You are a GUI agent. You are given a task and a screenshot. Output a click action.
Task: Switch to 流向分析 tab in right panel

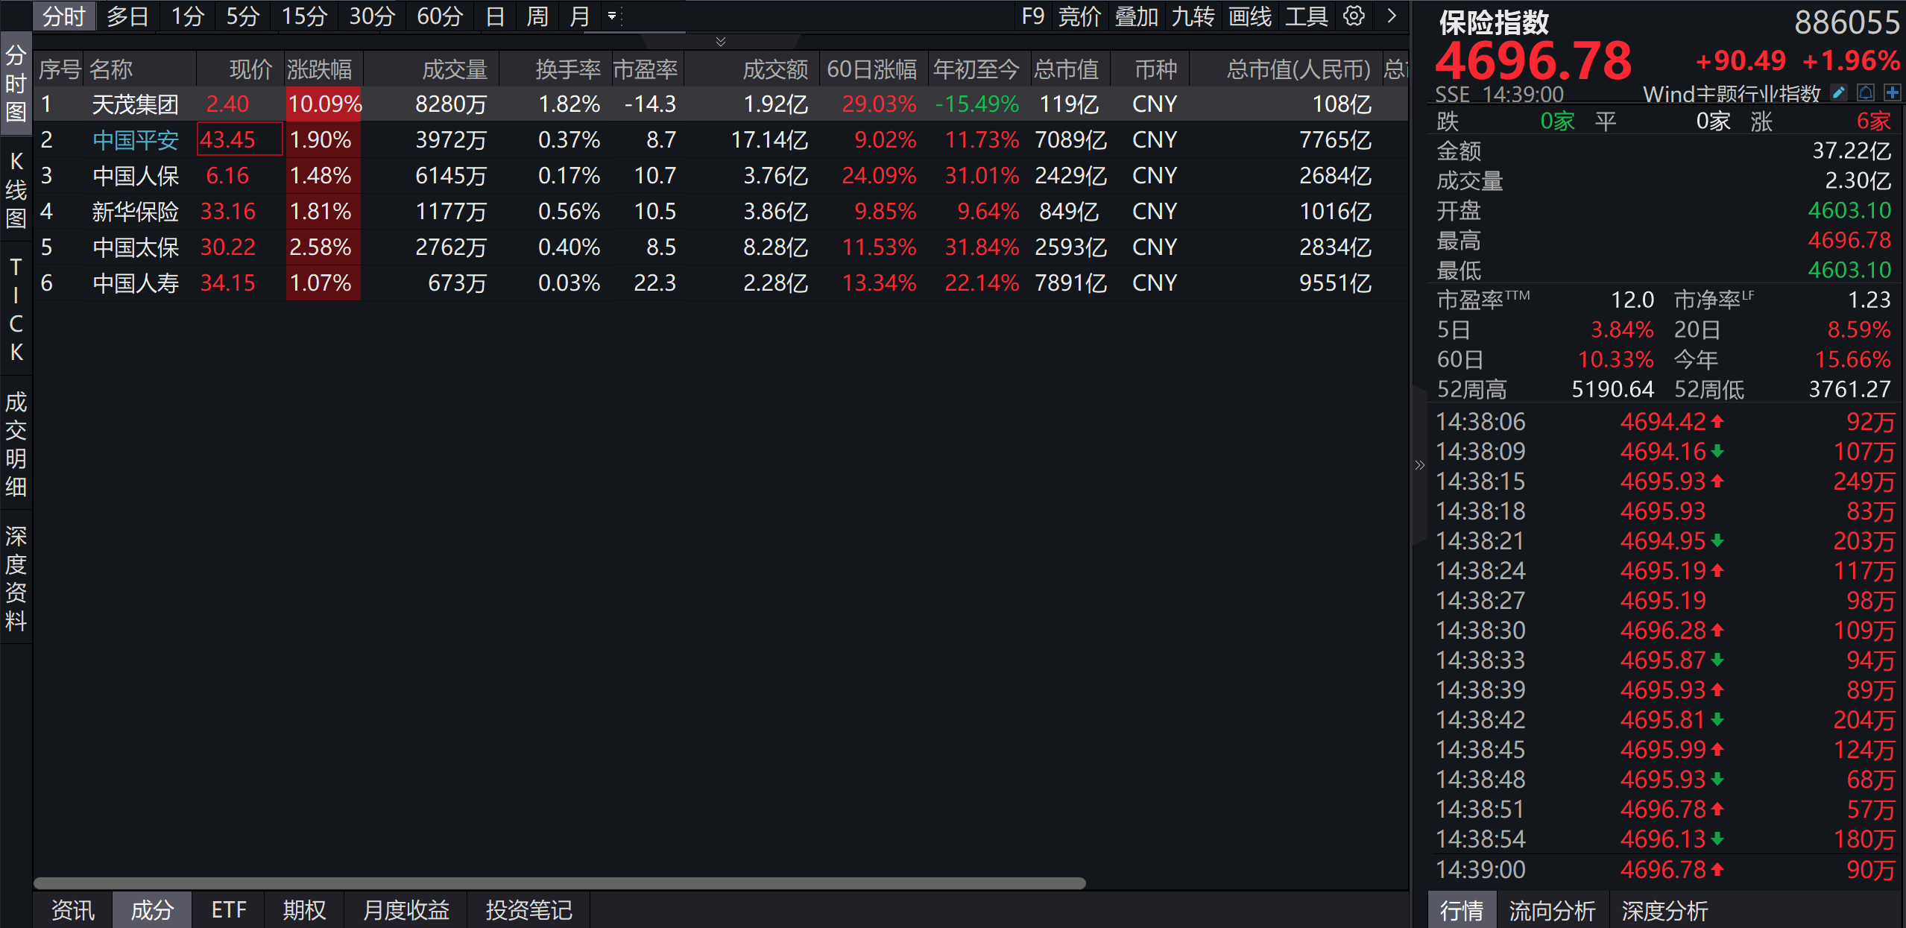coord(1553,910)
